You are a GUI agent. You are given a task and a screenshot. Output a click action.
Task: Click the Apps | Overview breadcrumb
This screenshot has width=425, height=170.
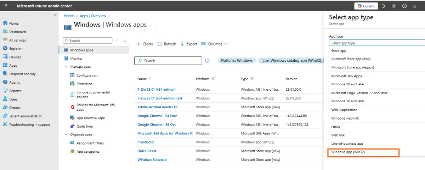(93, 16)
